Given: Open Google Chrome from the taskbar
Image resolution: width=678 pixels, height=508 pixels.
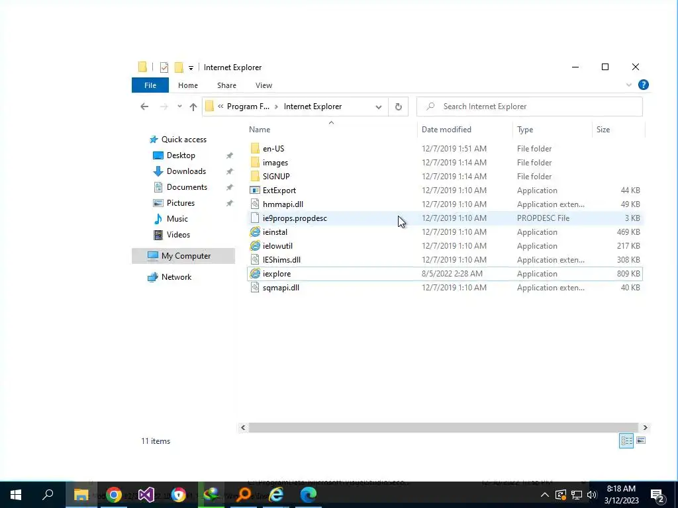Looking at the screenshot, I should pyautogui.click(x=114, y=495).
